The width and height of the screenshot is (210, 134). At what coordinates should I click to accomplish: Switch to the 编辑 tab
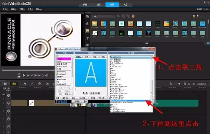click(x=112, y=5)
